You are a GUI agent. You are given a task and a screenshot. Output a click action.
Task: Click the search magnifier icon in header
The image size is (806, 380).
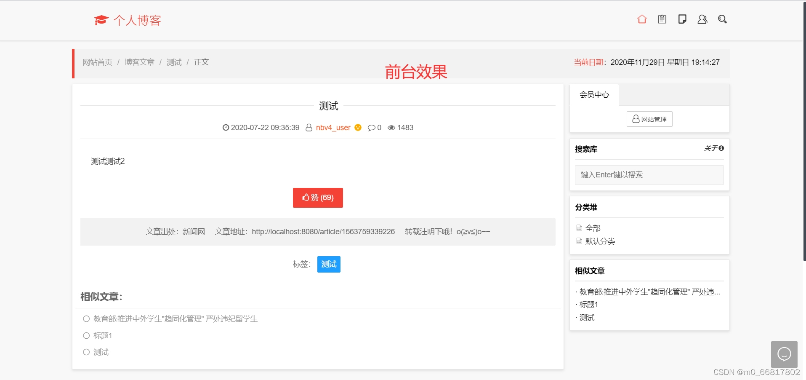(723, 19)
